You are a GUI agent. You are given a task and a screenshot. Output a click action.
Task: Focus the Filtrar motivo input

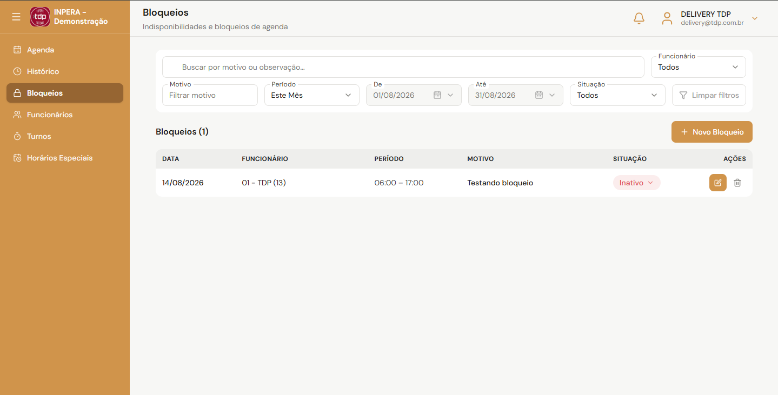point(210,95)
